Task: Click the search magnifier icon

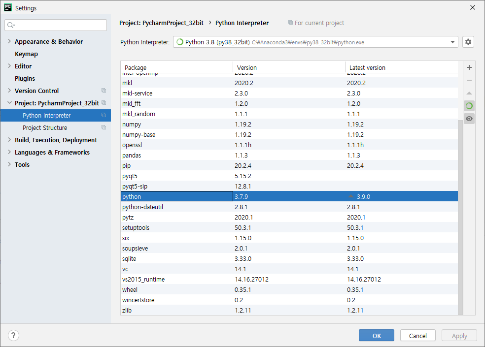Action: pos(11,25)
